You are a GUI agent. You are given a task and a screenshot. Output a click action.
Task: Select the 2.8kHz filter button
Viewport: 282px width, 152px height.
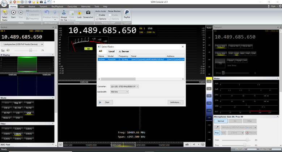(x=18, y=134)
